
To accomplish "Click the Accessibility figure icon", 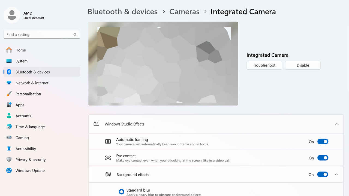I will [x=9, y=148].
